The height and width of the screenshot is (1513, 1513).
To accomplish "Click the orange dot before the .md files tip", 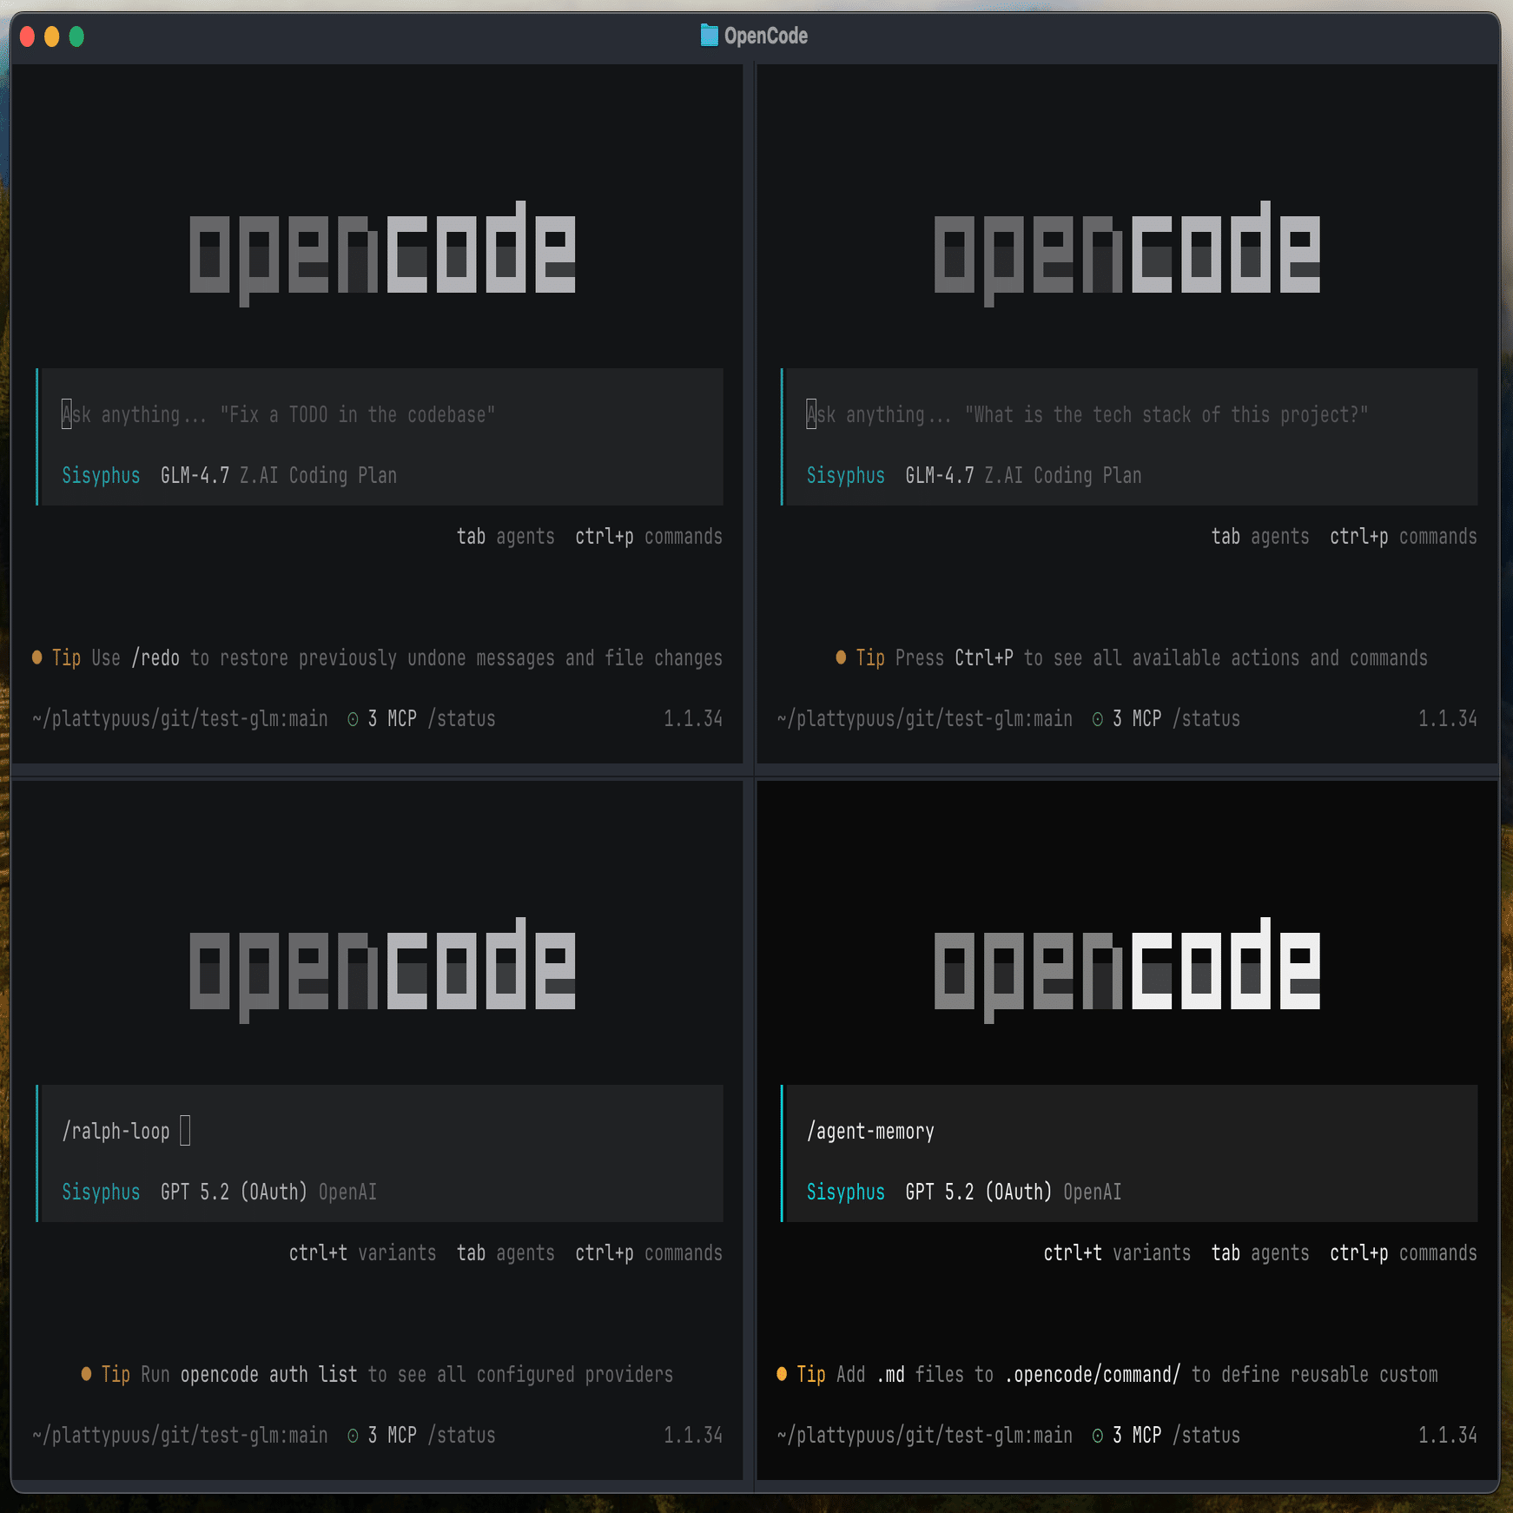I will (x=782, y=1374).
